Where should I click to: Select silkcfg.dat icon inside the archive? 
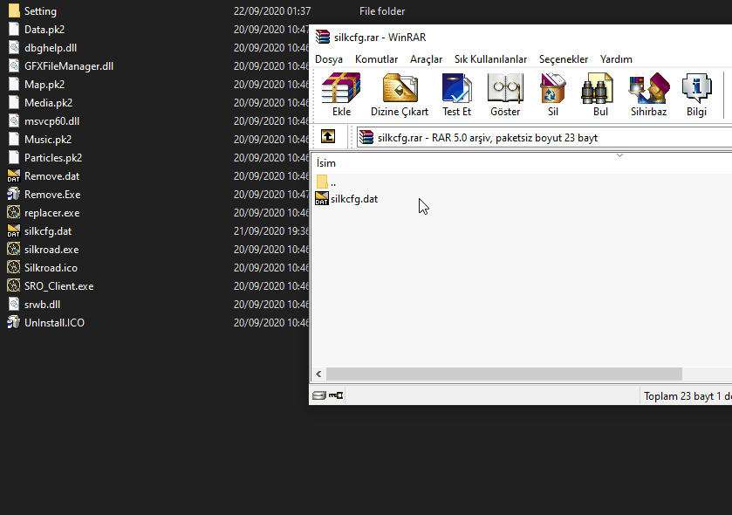click(322, 198)
